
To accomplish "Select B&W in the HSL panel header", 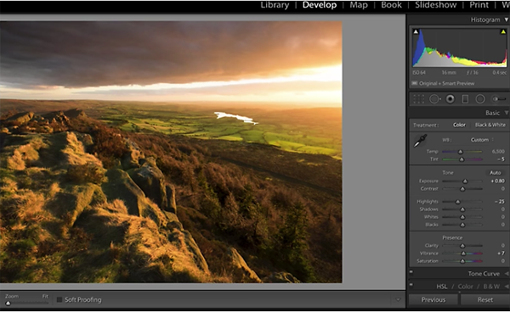I will click(491, 287).
